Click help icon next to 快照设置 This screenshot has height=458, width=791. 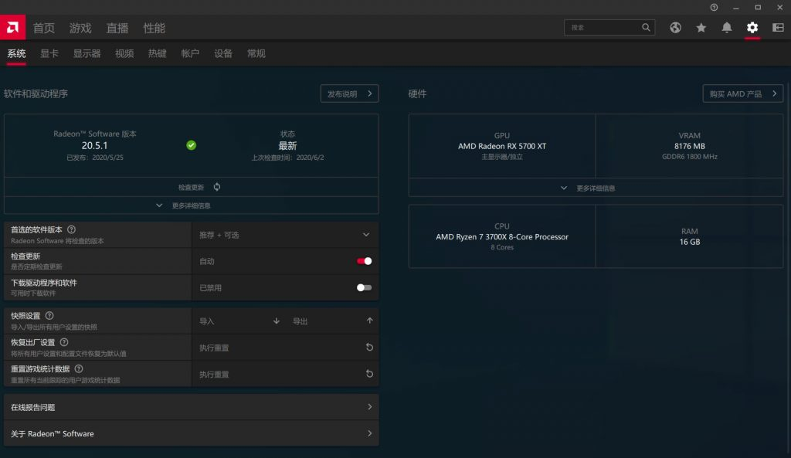(49, 316)
